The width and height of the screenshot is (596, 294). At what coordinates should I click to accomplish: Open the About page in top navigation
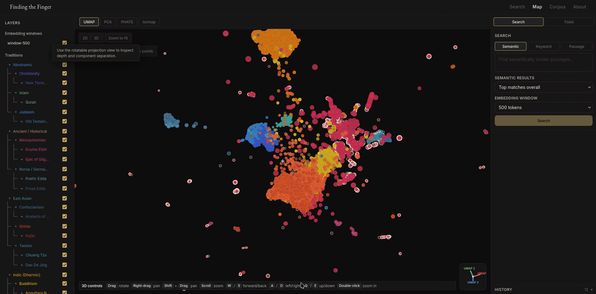[x=580, y=7]
